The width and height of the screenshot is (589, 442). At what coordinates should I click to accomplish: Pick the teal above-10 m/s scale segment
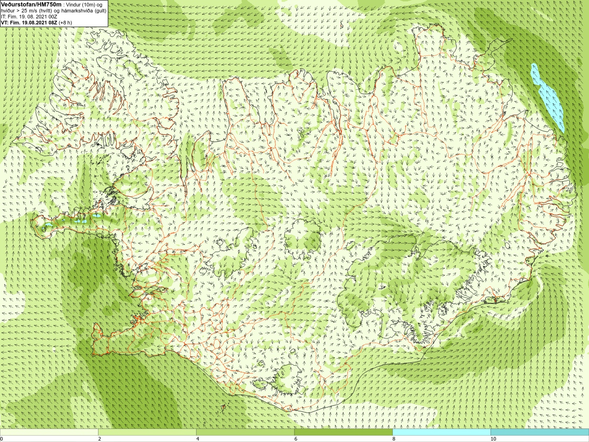(540, 432)
